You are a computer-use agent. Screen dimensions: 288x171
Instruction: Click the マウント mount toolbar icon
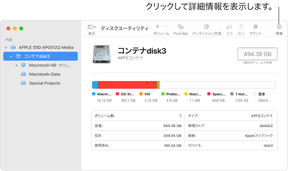pos(256,27)
